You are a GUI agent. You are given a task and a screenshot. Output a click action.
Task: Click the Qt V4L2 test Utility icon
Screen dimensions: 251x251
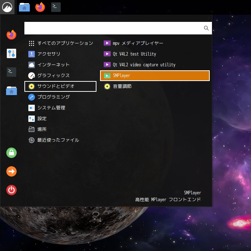[107, 54]
